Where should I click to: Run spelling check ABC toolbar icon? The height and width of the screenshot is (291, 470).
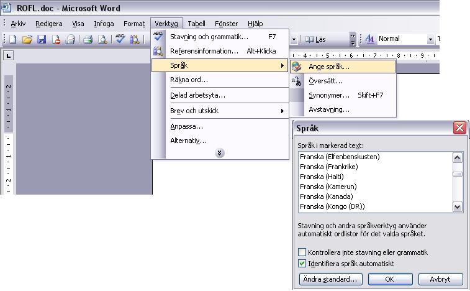[120, 39]
